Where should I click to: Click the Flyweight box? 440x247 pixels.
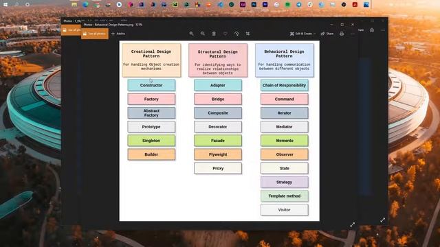pos(218,154)
